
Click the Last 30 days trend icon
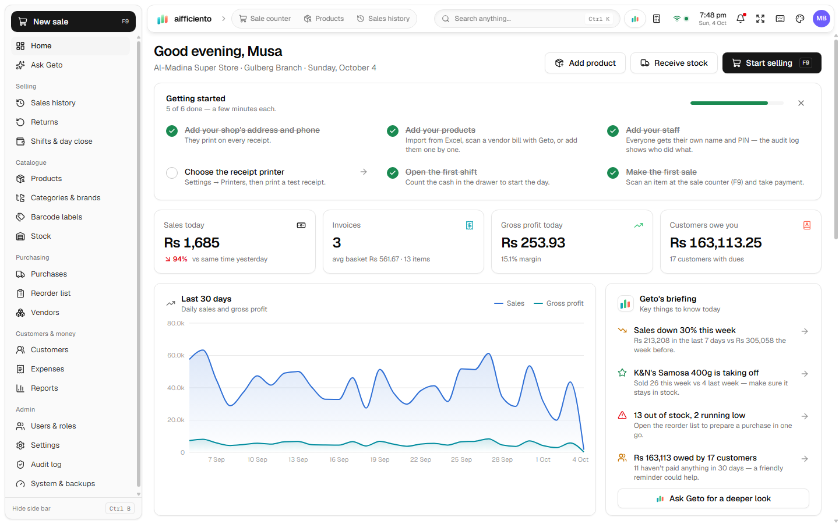(x=171, y=303)
